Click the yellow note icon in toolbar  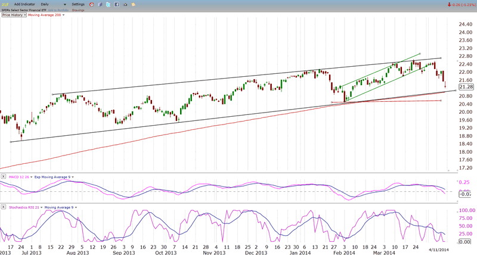point(133,4)
